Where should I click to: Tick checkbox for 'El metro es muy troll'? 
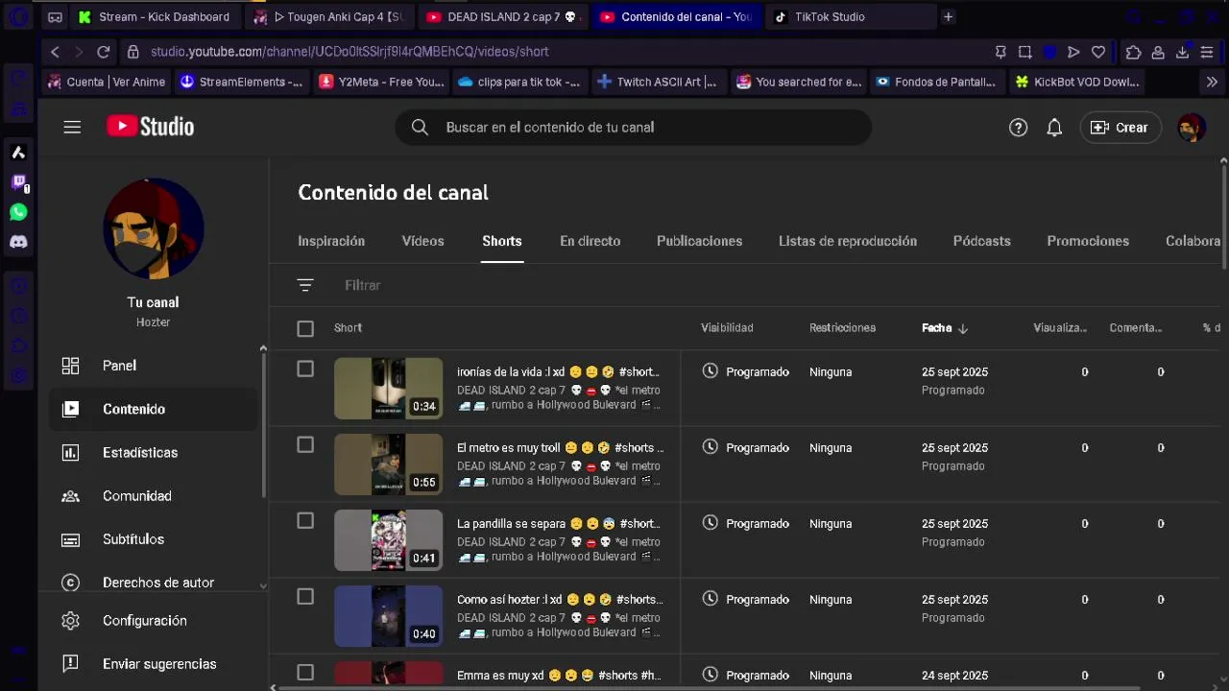click(x=305, y=444)
